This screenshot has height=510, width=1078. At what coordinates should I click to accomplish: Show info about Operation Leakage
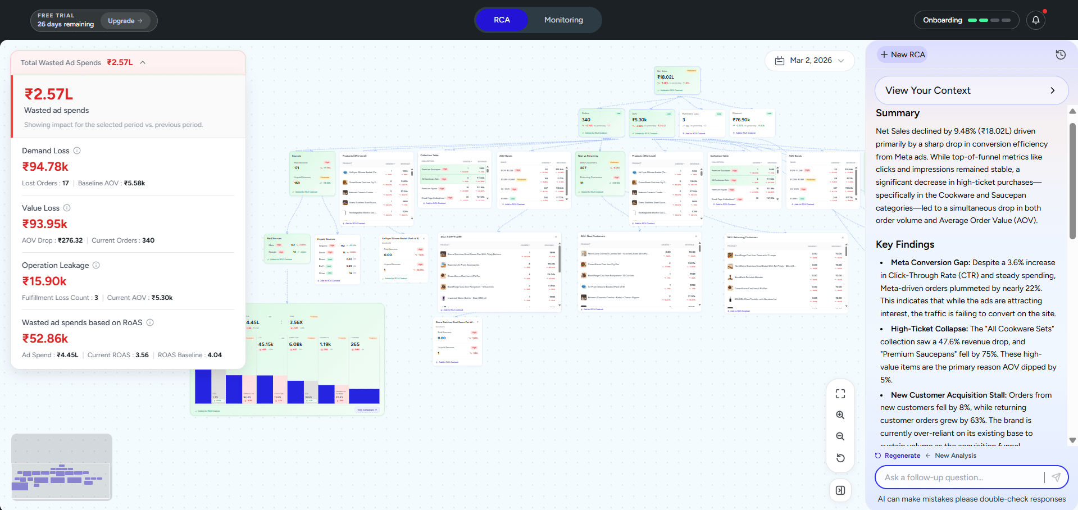point(96,265)
